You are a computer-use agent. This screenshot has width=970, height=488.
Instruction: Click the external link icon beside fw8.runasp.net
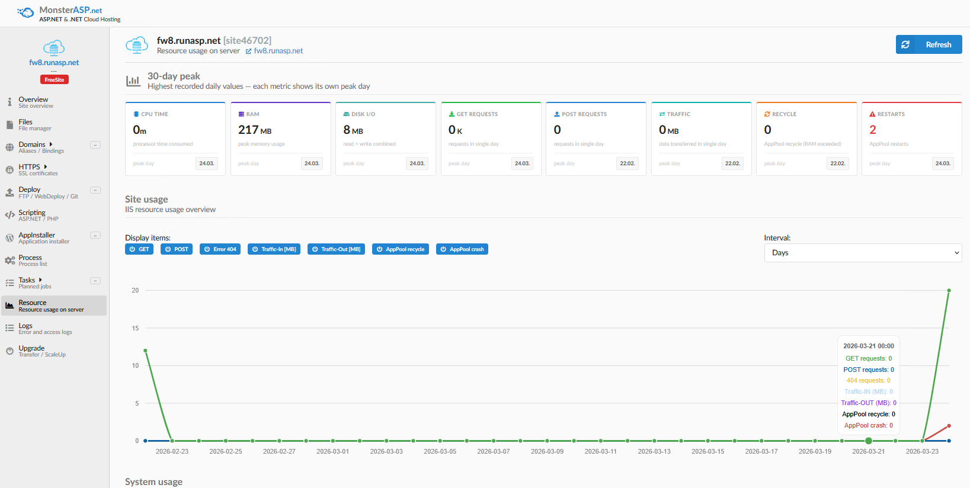[248, 52]
